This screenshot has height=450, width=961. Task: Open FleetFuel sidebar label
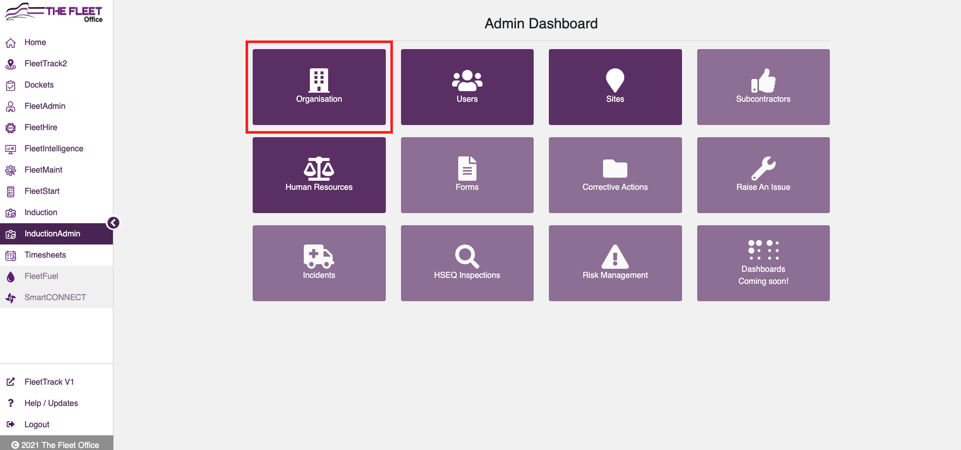click(x=42, y=276)
